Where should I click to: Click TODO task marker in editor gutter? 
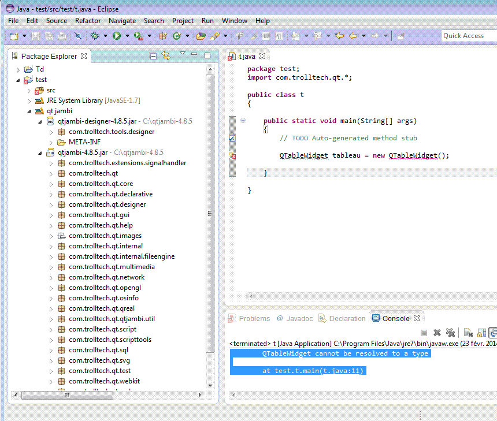pyautogui.click(x=232, y=138)
